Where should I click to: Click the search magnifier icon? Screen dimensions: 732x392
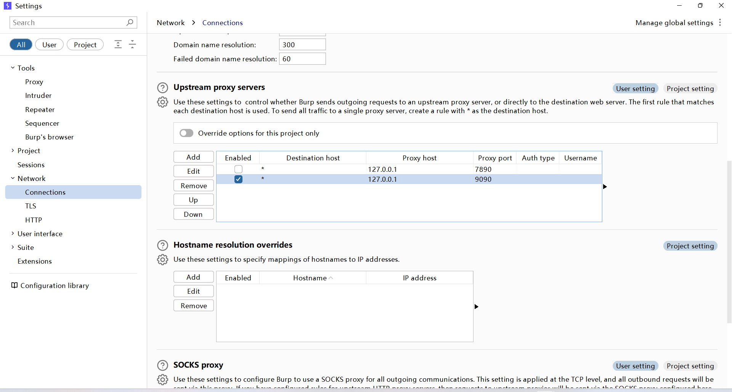click(x=130, y=22)
